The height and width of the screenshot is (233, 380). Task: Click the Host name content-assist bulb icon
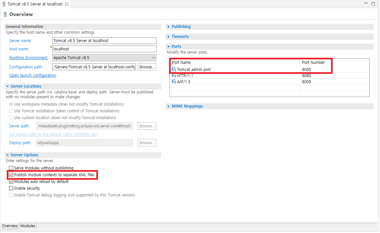point(51,47)
